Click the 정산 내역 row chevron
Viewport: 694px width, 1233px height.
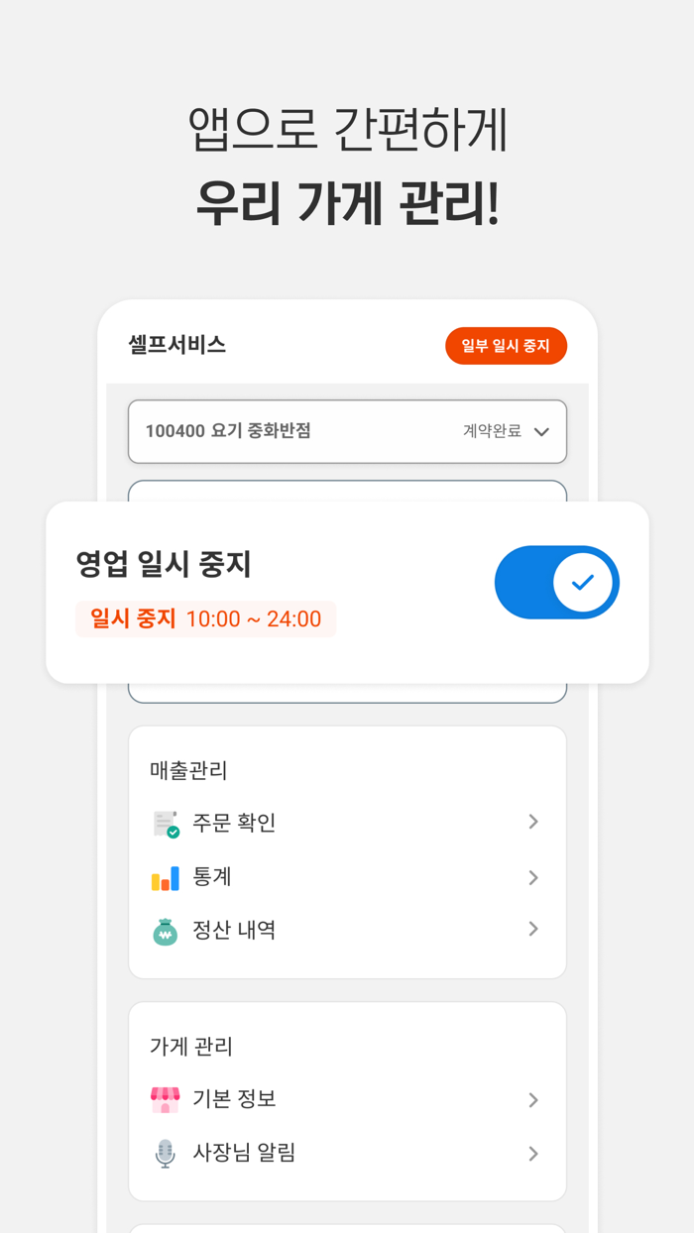coord(533,930)
